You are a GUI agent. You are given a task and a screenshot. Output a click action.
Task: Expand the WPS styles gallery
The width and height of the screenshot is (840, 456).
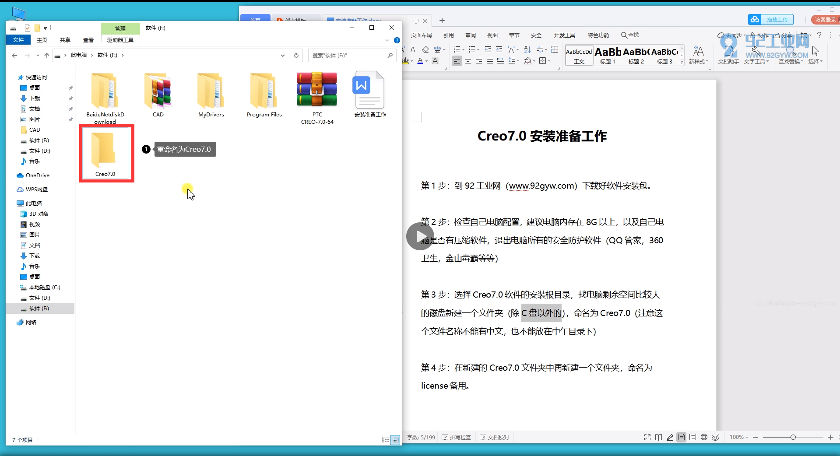(682, 63)
